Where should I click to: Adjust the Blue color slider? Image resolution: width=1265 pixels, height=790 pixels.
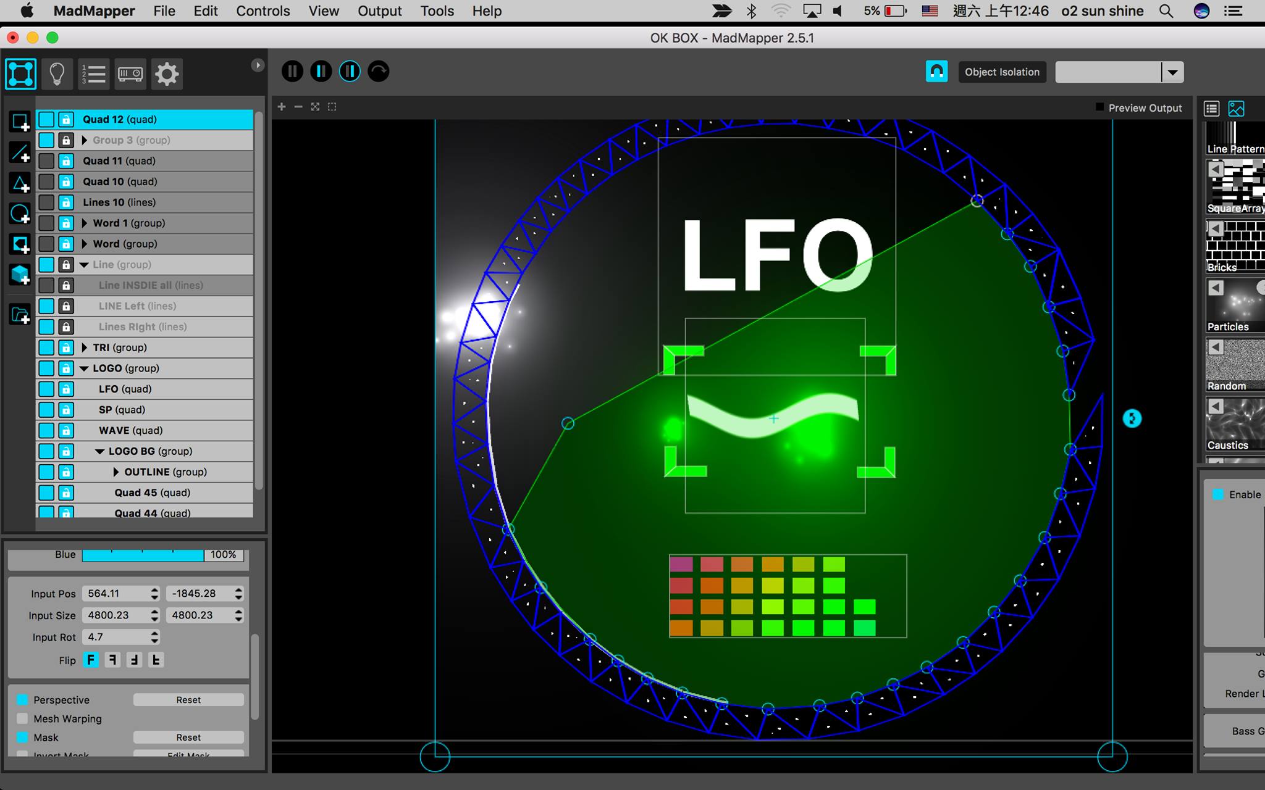(x=143, y=554)
